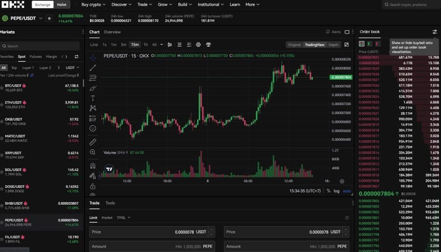Screen dimensions: 441x252
Task: Toggle percent scale on chart
Action: coord(329,191)
